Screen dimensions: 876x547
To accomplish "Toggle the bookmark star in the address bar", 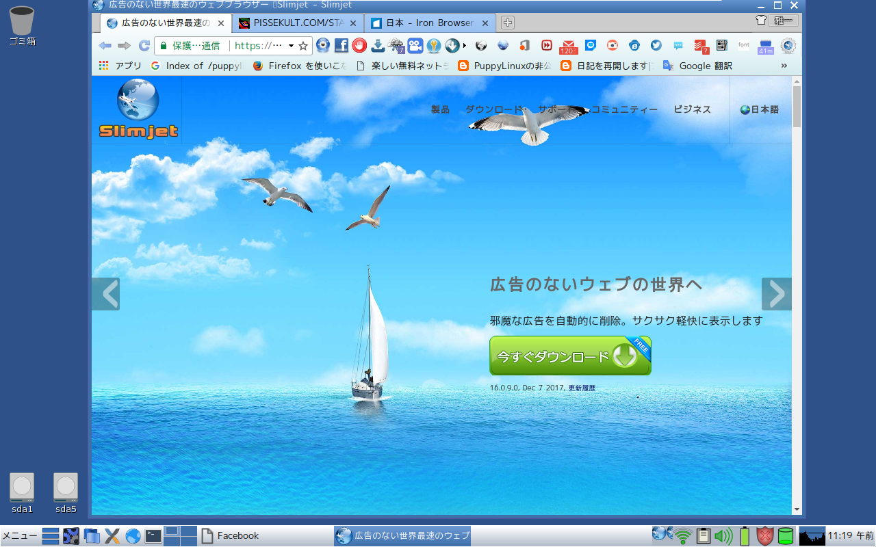I will click(305, 46).
